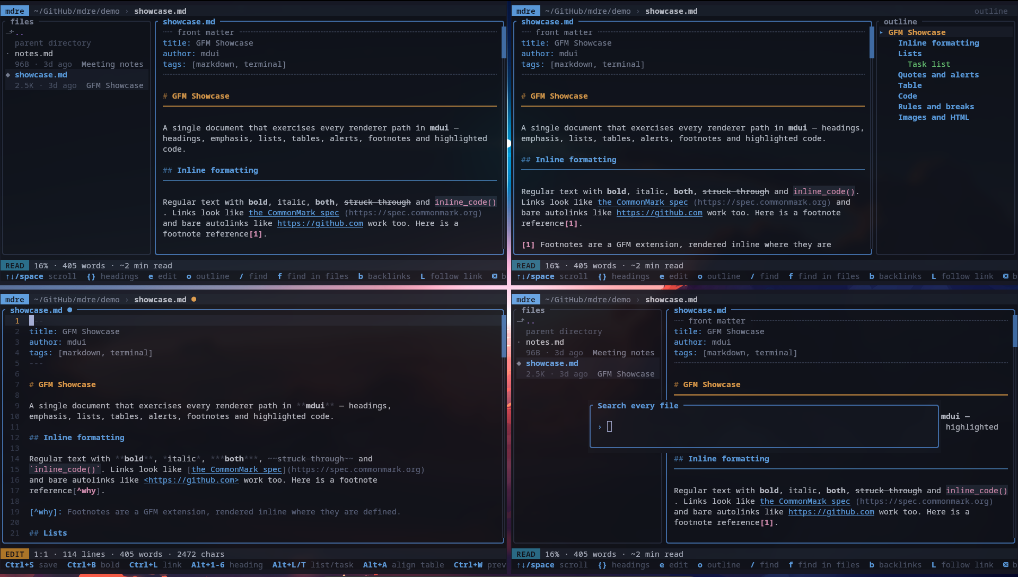Image resolution: width=1018 pixels, height=577 pixels.
Task: Click parent directory arrow in top-left files panel
Action: [10, 32]
